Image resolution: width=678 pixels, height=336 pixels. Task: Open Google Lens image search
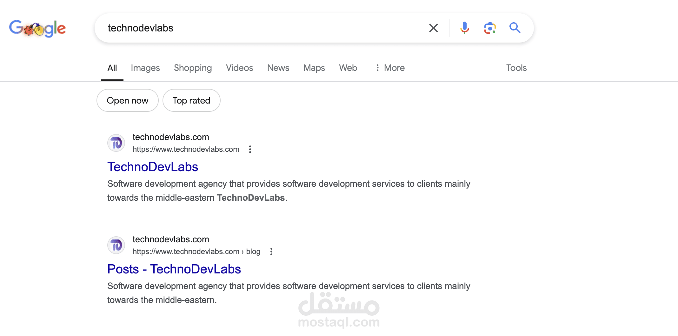(x=490, y=28)
